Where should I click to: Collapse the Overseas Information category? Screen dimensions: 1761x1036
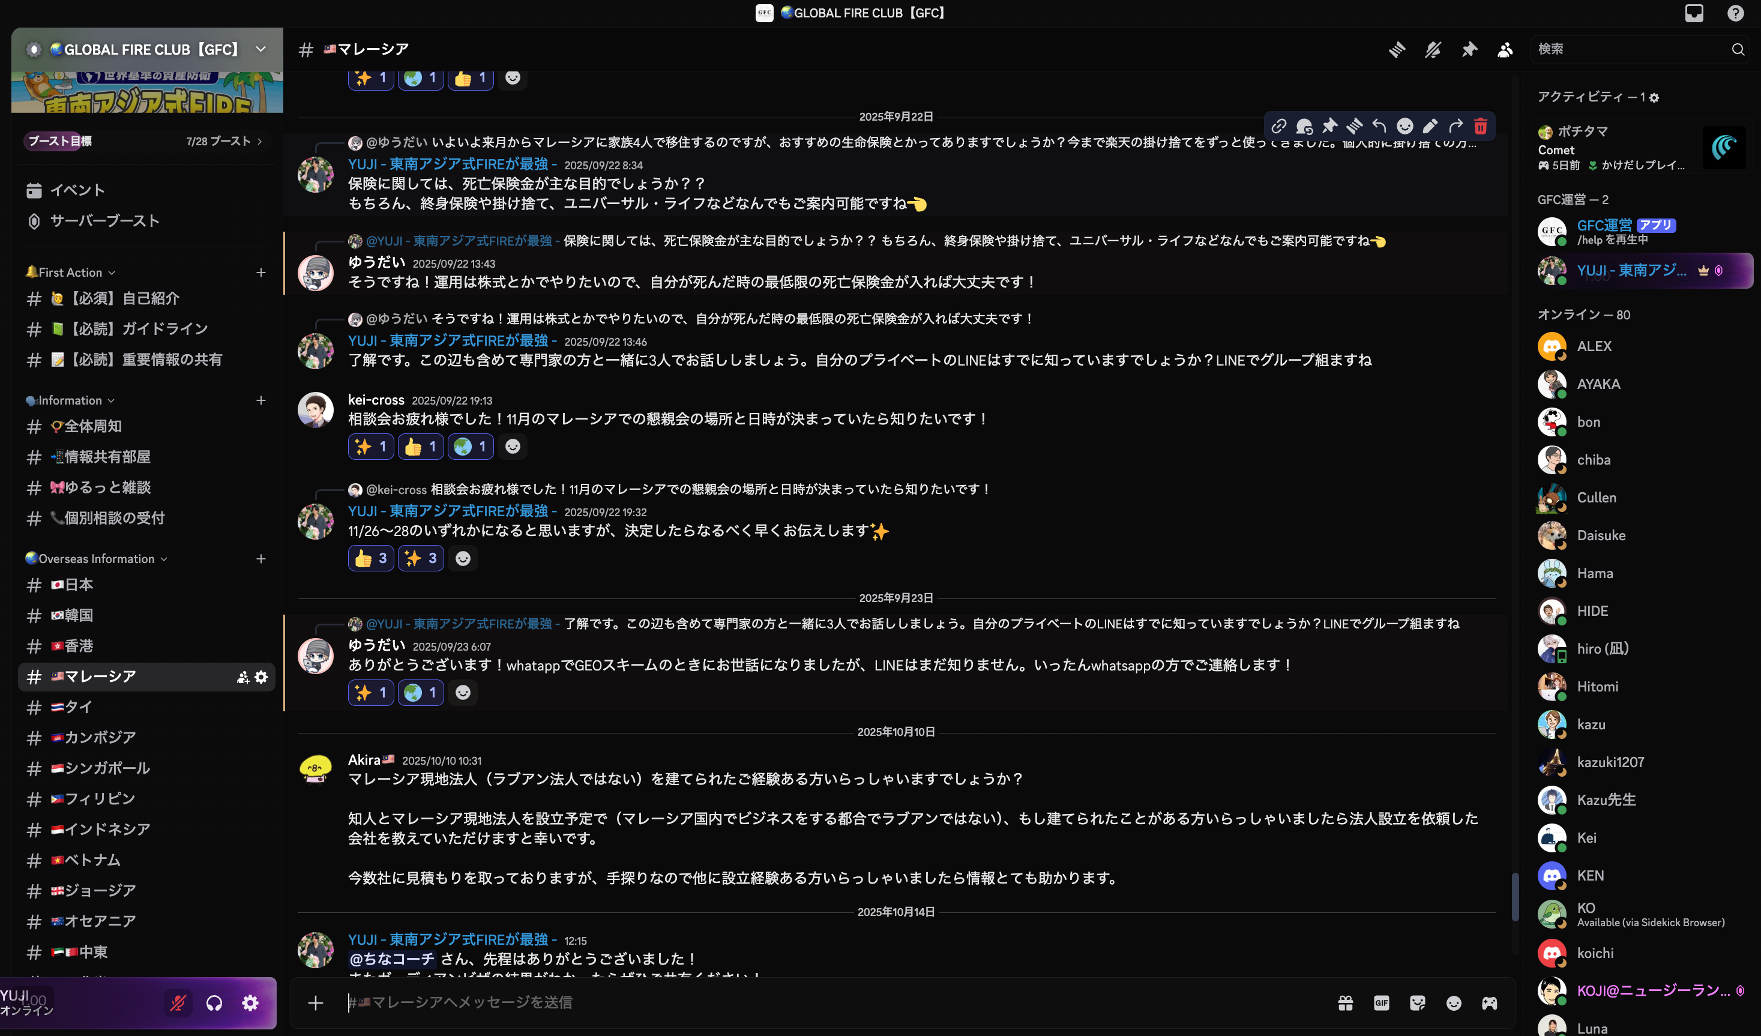pos(97,559)
